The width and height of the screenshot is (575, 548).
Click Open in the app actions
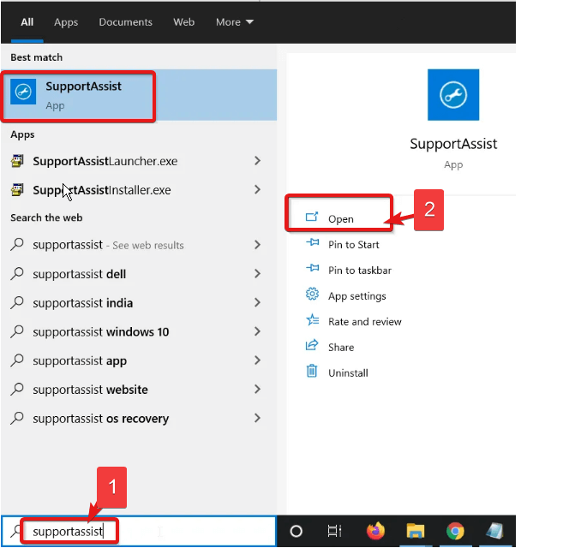click(x=340, y=219)
